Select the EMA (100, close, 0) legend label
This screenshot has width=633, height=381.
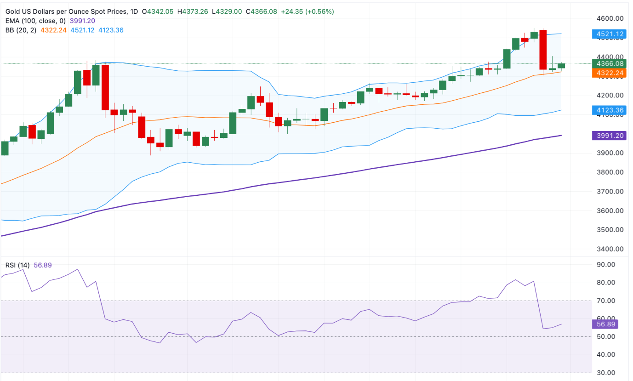point(36,21)
